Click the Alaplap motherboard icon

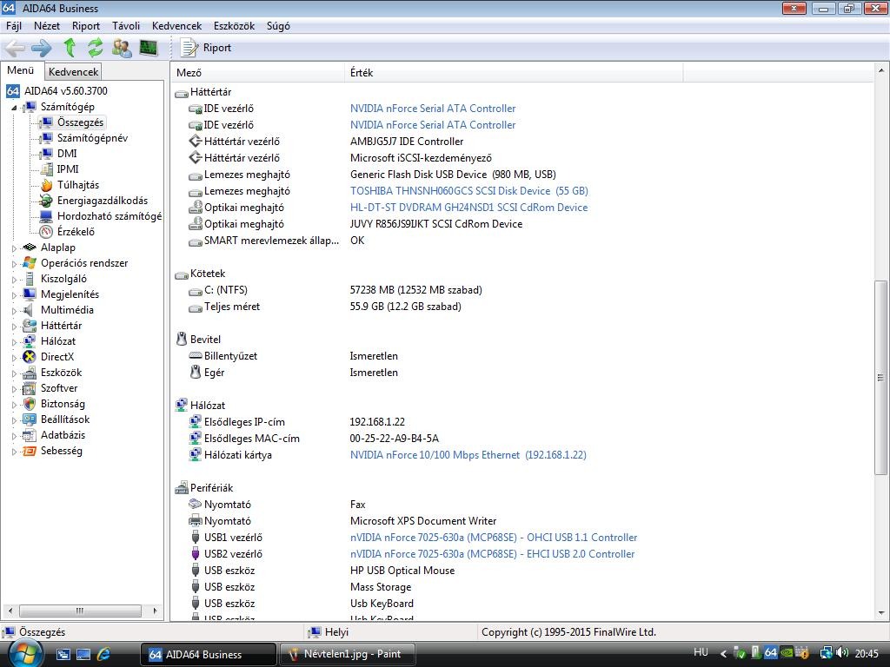pyautogui.click(x=30, y=248)
